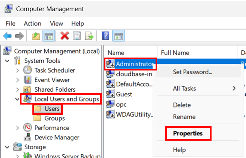Click the red X Delete toolbar icon
This screenshot has width=246, height=158.
coord(65,36)
